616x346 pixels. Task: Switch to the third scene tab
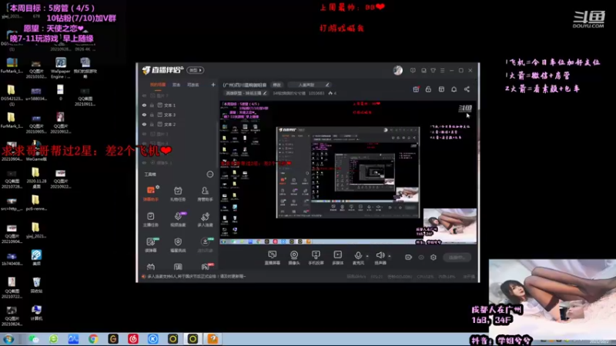pos(192,85)
